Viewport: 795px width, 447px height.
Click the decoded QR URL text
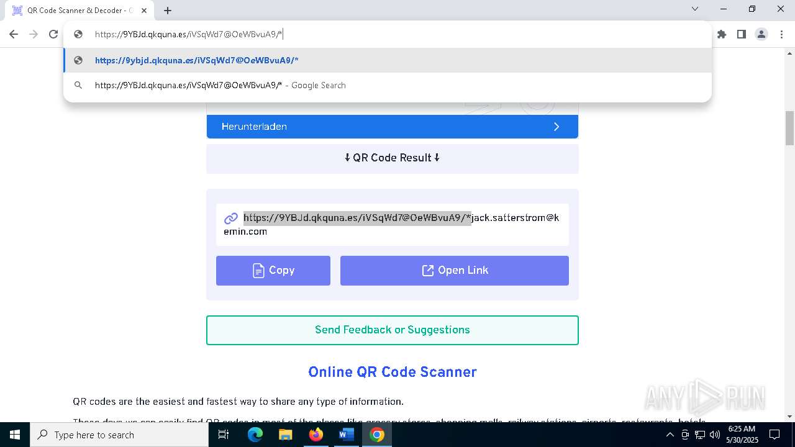391,224
